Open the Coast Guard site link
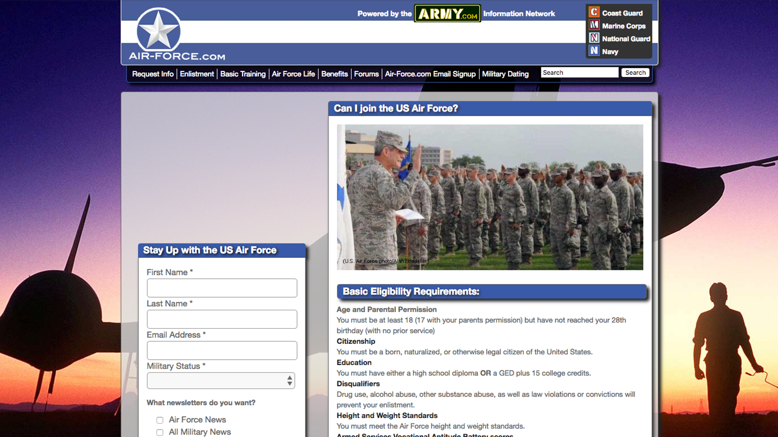The height and width of the screenshot is (437, 778). pos(622,13)
